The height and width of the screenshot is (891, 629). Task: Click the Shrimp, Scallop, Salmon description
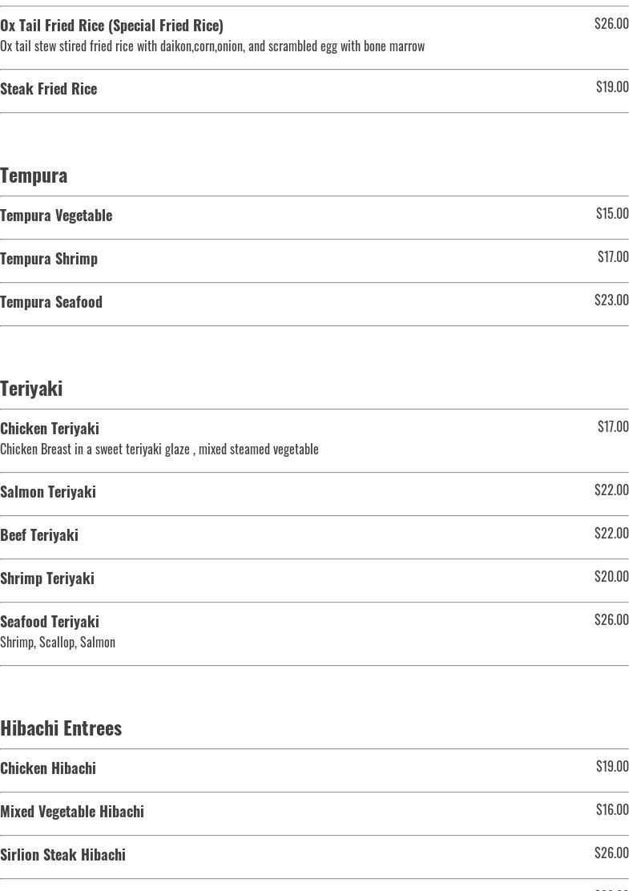(x=58, y=643)
